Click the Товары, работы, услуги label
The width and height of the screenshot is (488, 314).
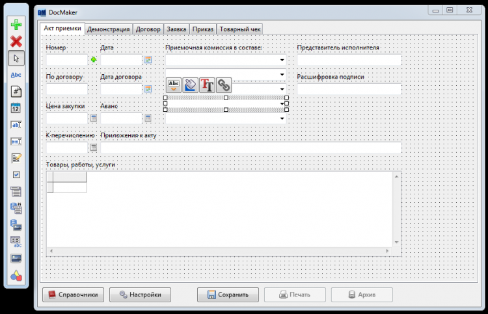pyautogui.click(x=81, y=164)
